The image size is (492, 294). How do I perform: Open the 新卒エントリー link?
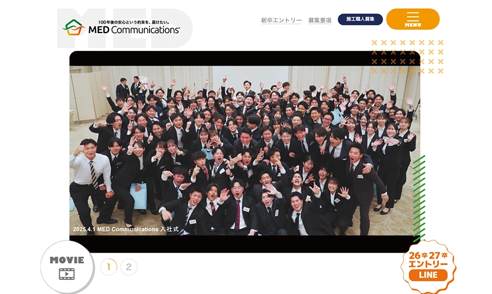(281, 20)
